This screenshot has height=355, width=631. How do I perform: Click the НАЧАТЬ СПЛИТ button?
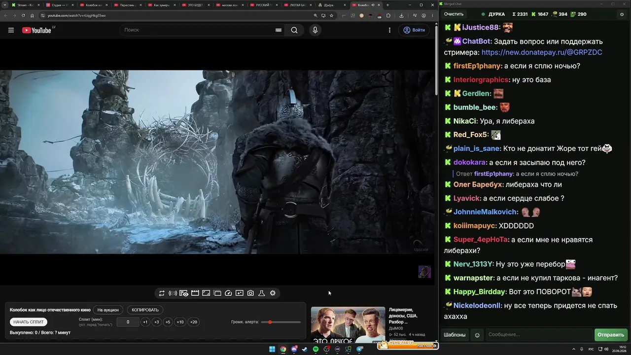pos(29,322)
